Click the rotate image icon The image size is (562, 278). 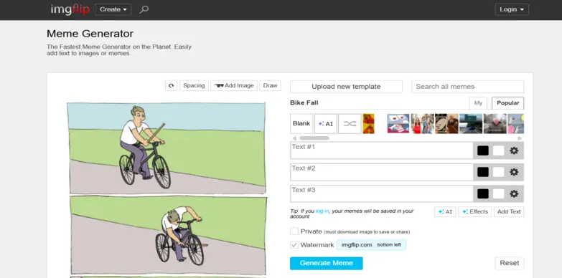click(x=172, y=85)
